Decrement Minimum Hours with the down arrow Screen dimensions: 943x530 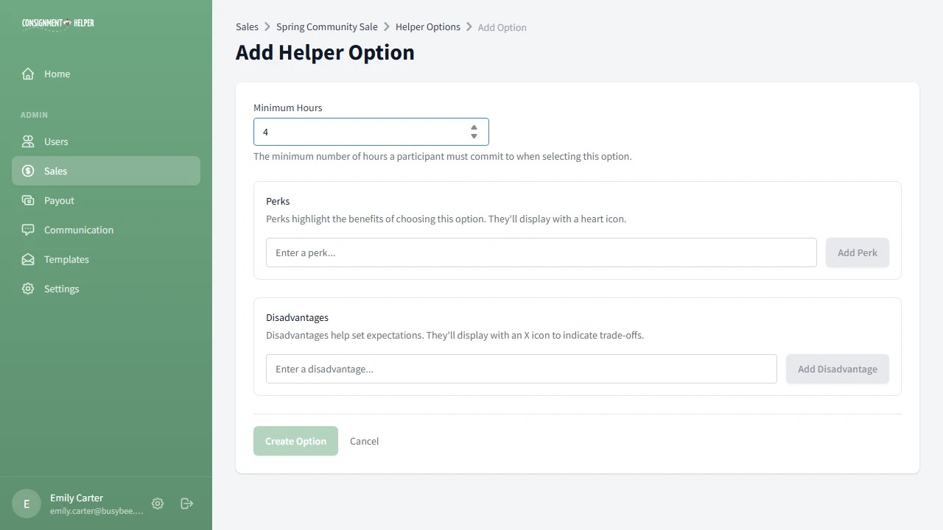pos(474,135)
